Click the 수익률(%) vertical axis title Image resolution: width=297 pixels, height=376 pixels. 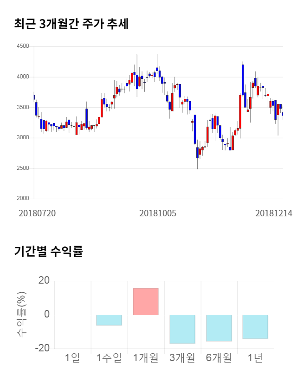pos(21,315)
